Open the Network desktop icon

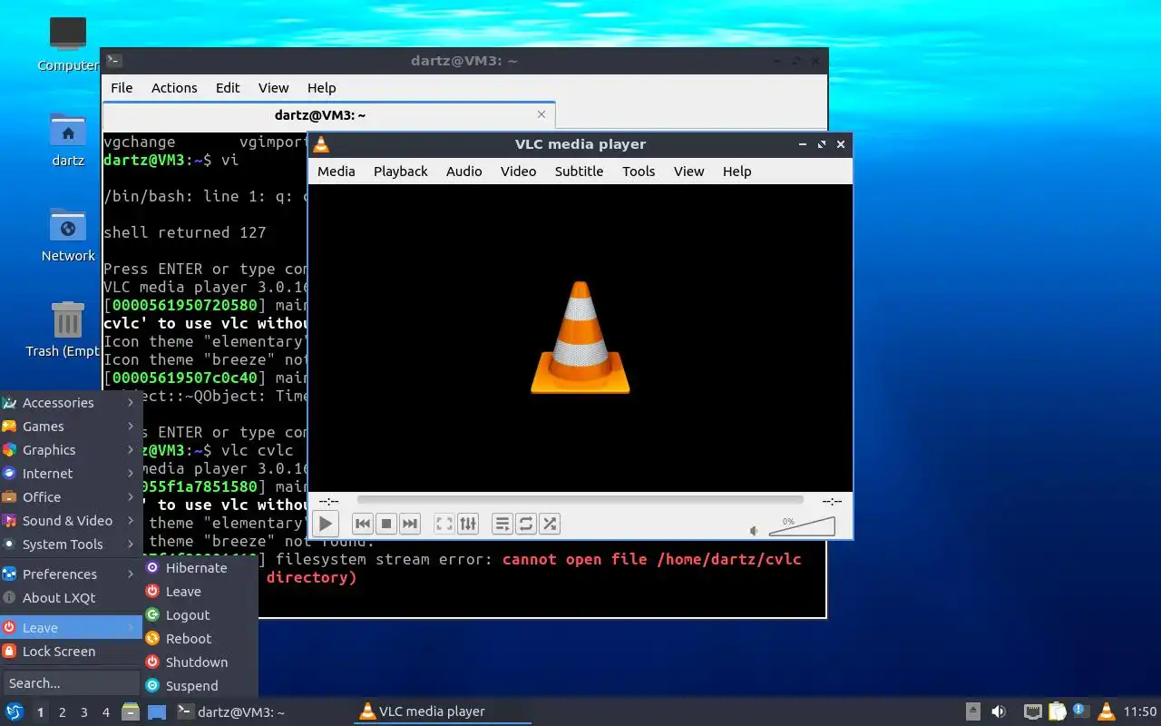(x=68, y=236)
